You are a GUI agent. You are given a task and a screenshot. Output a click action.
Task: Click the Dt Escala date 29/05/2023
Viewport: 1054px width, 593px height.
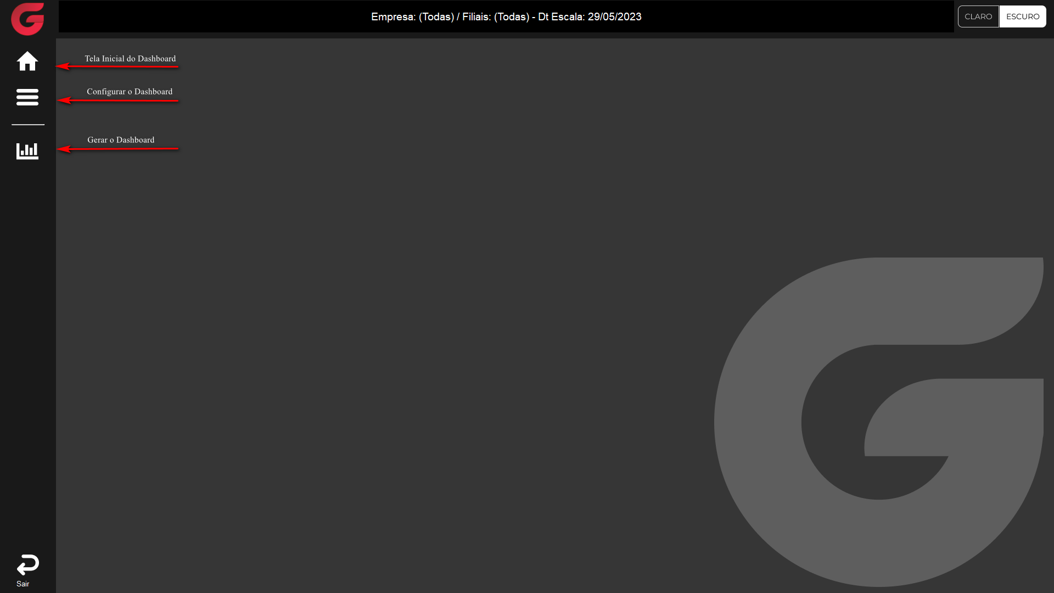(614, 17)
